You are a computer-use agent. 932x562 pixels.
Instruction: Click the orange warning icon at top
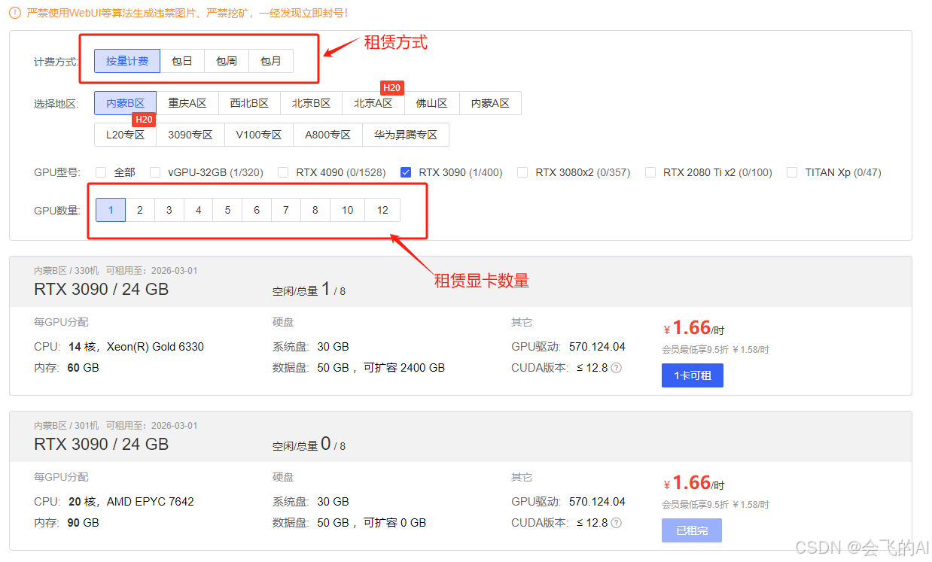pyautogui.click(x=15, y=13)
